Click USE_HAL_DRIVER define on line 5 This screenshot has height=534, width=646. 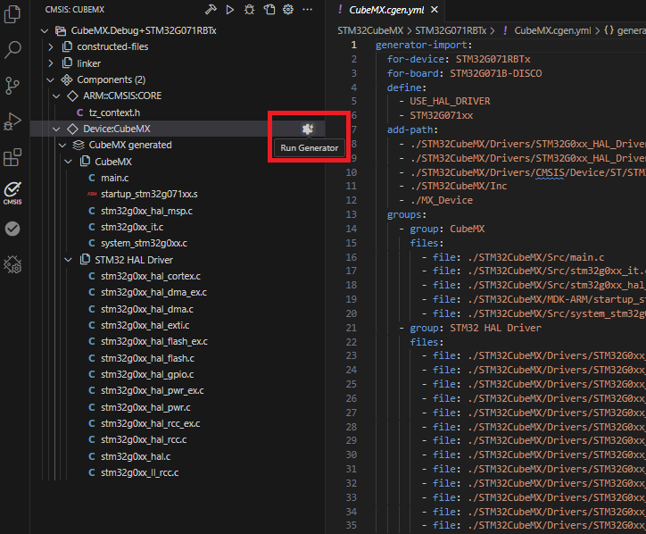tap(450, 101)
